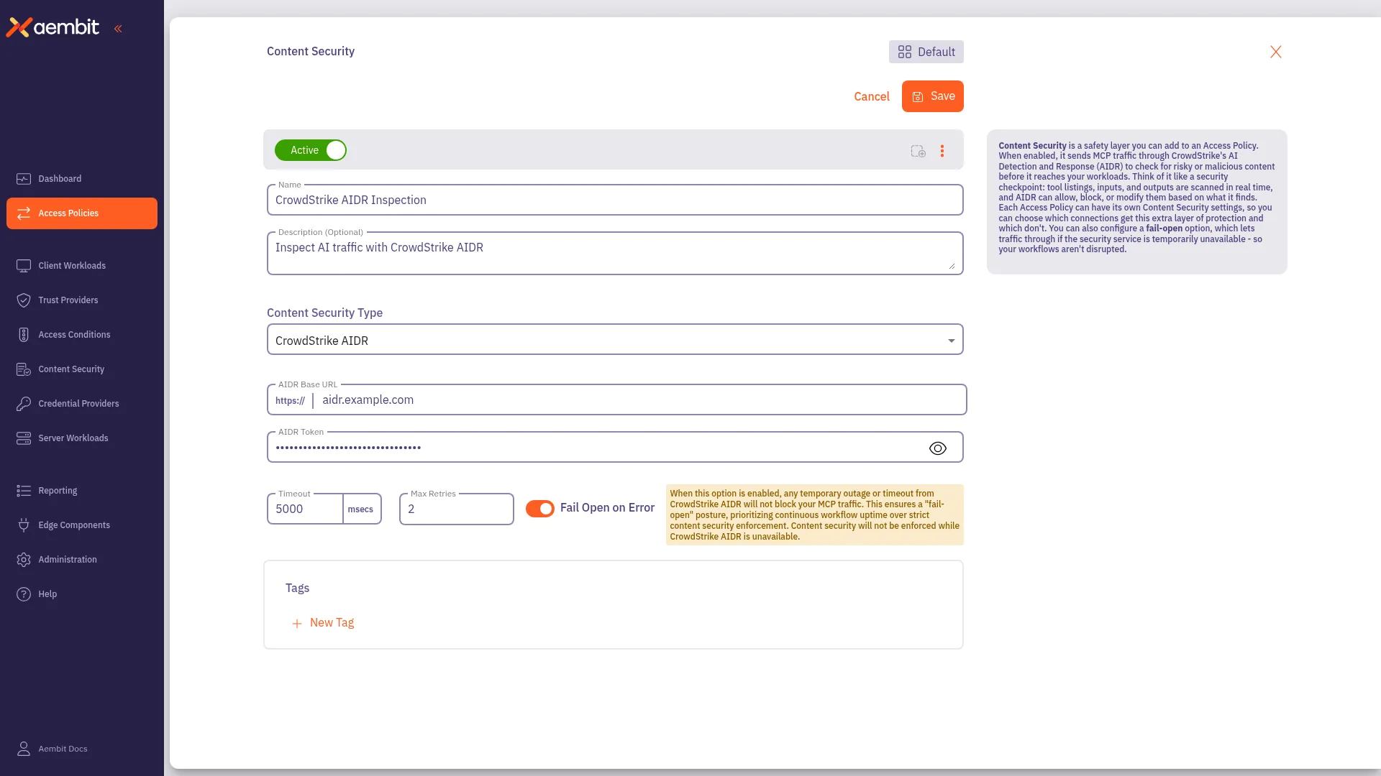This screenshot has height=776, width=1381.
Task: Open the Help menu item
Action: pos(82,594)
